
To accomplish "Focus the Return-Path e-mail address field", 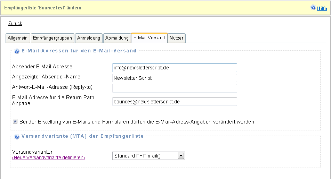I will 175,102.
